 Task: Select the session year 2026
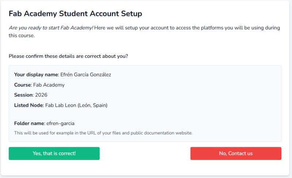tap(41, 95)
